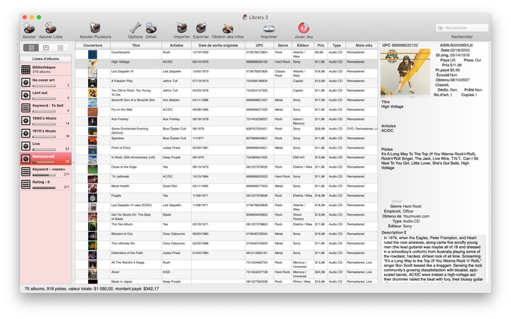Sort by Type column header
Screen dimensions: 511x319
click(x=337, y=45)
